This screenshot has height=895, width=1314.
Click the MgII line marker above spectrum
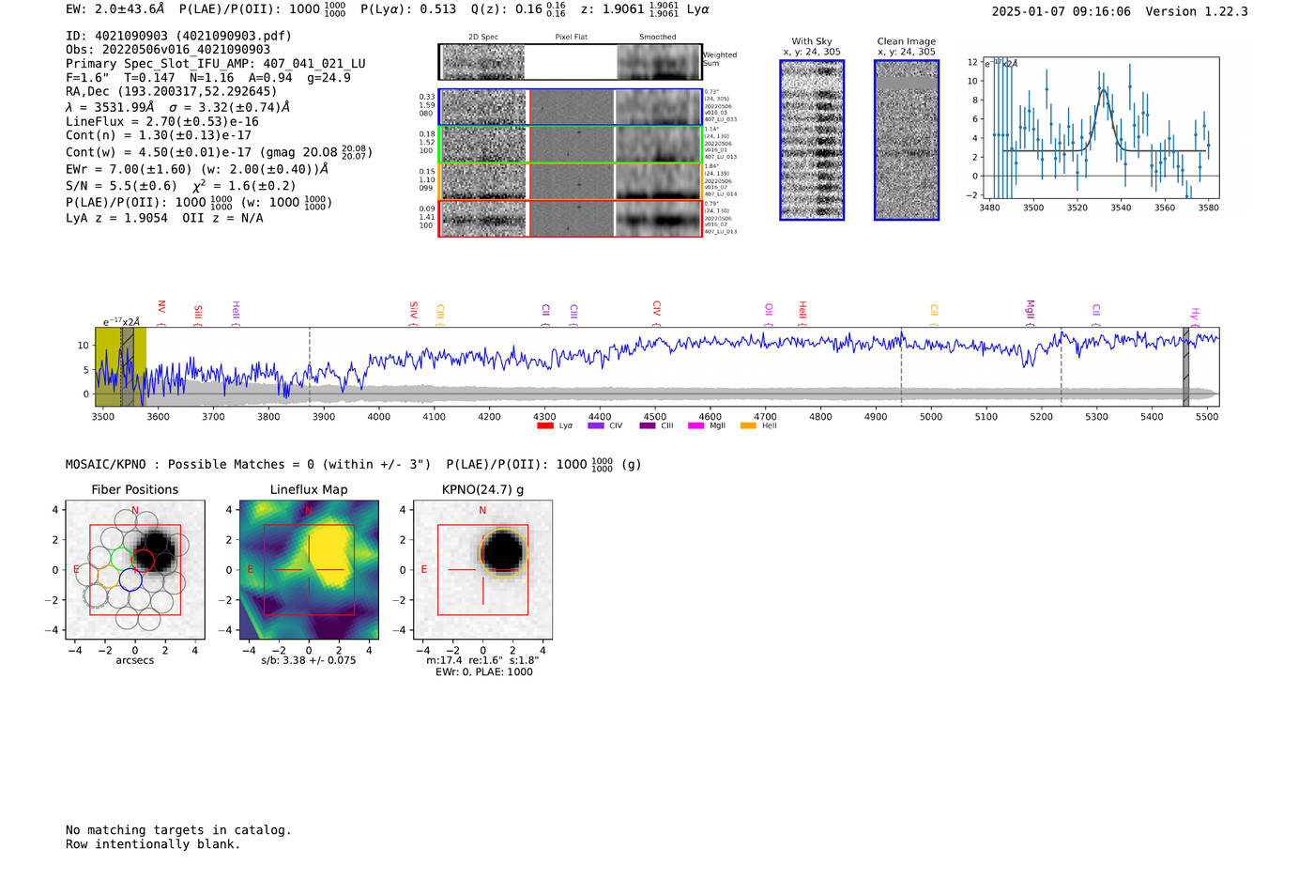[x=1030, y=313]
